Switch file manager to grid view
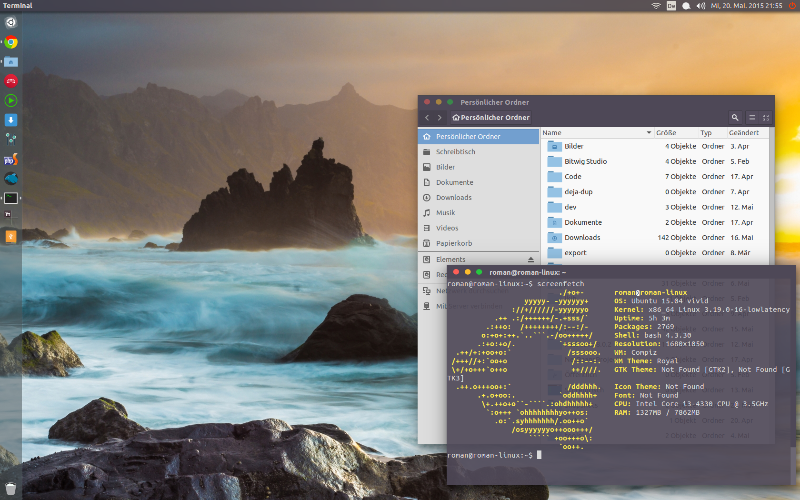Viewport: 800px width, 500px height. point(766,118)
